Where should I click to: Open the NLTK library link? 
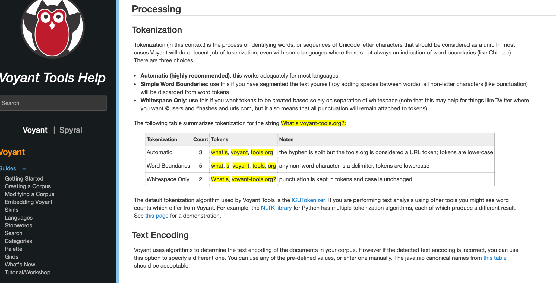[x=276, y=208]
